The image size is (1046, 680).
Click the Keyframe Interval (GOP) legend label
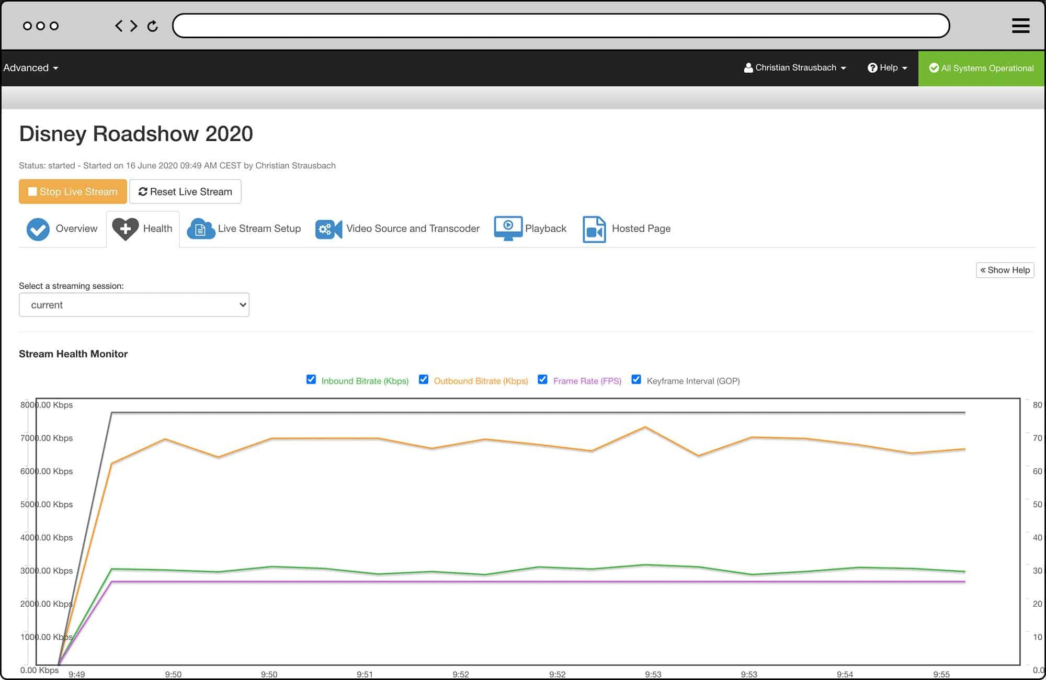click(x=693, y=381)
